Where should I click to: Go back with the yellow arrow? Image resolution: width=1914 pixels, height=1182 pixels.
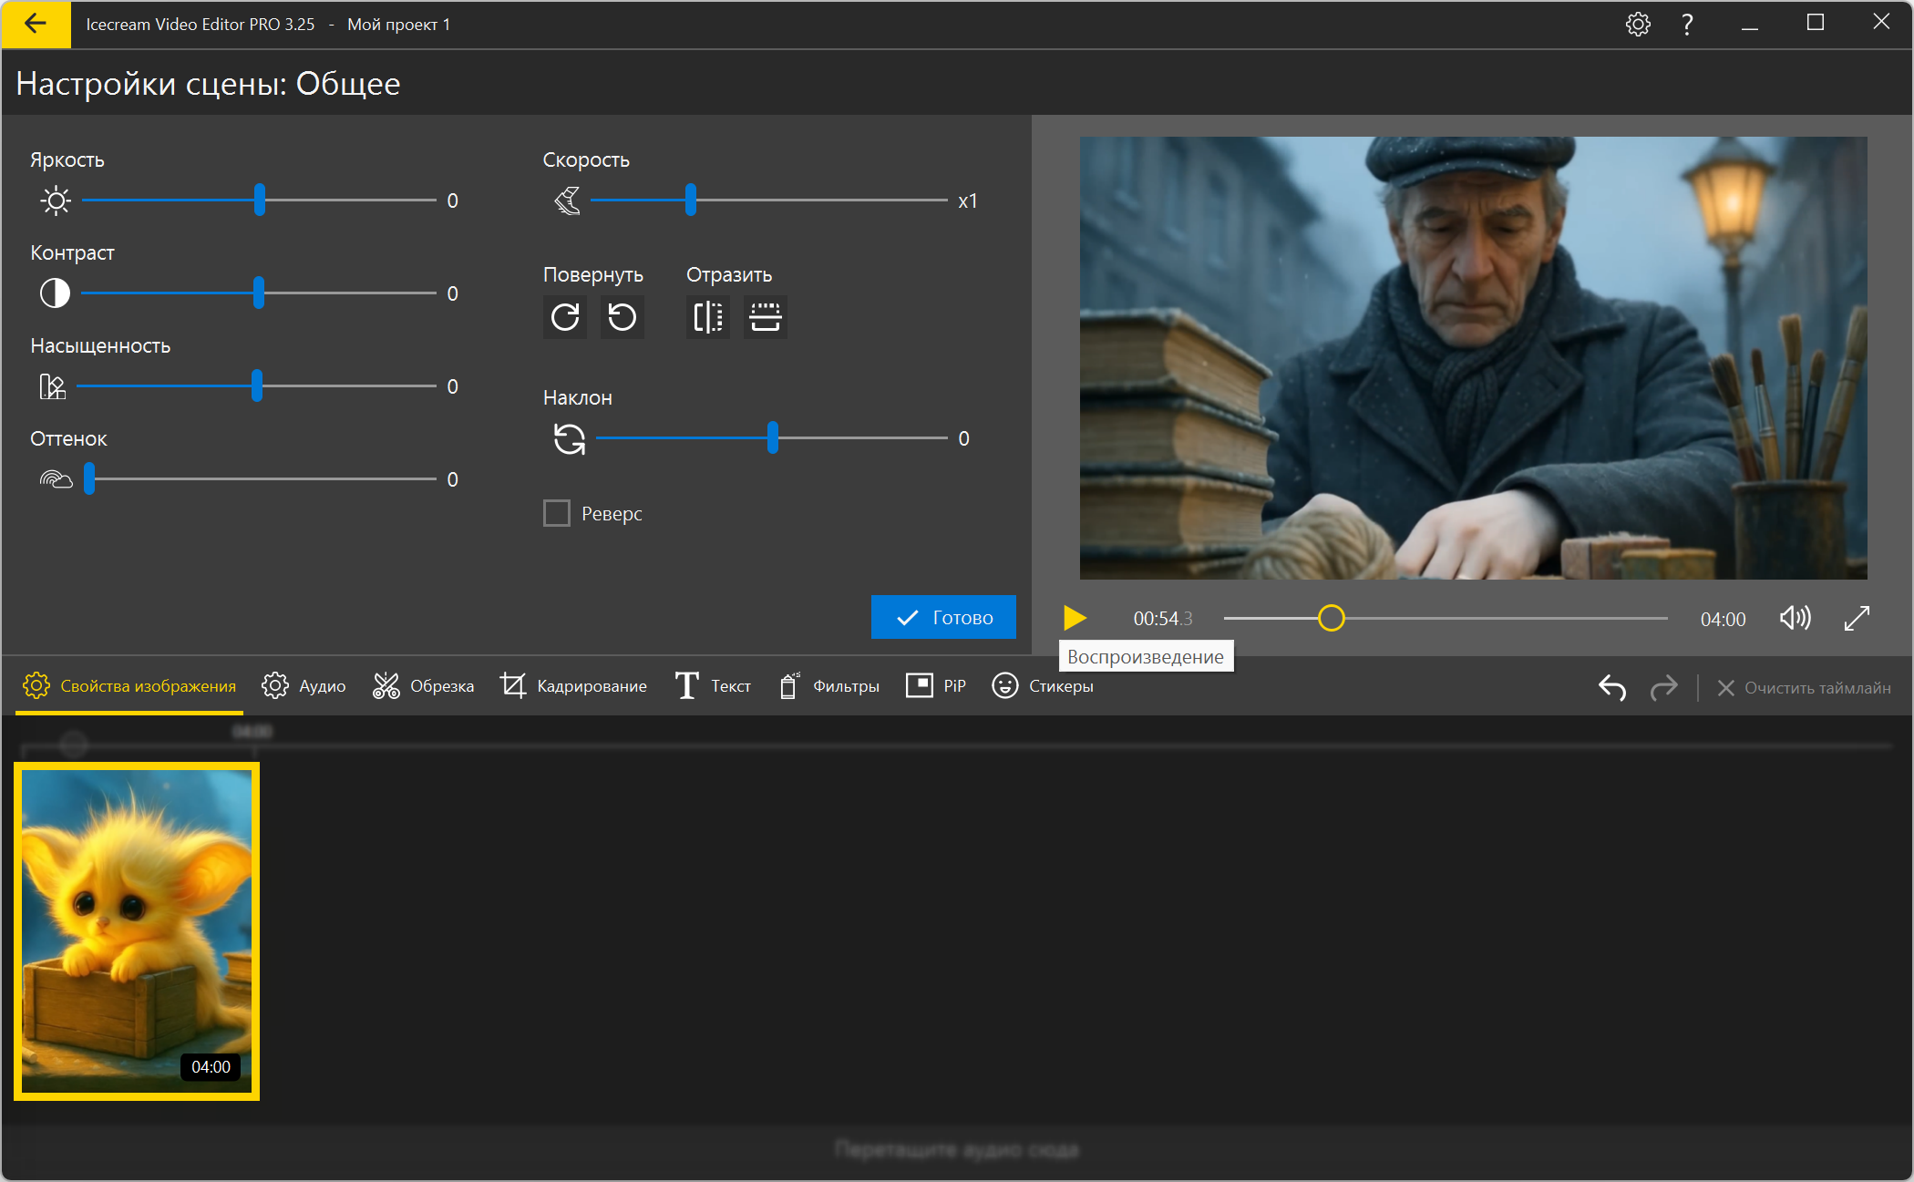[36, 25]
